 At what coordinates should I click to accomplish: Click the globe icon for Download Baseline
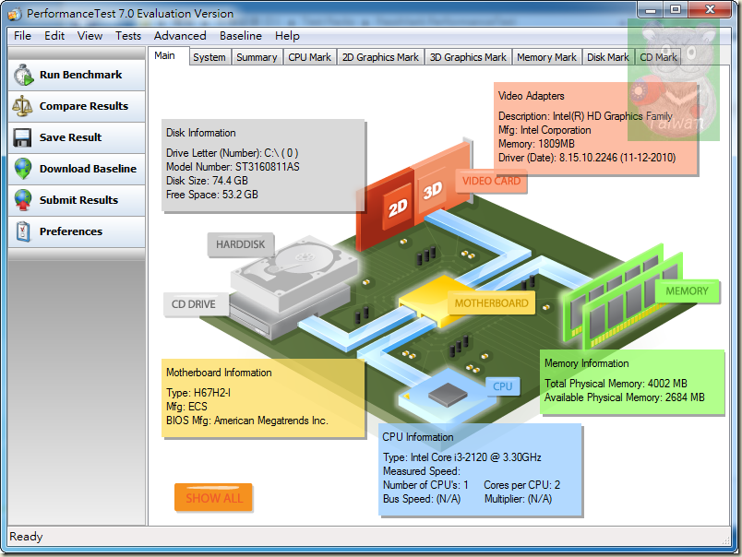point(23,169)
